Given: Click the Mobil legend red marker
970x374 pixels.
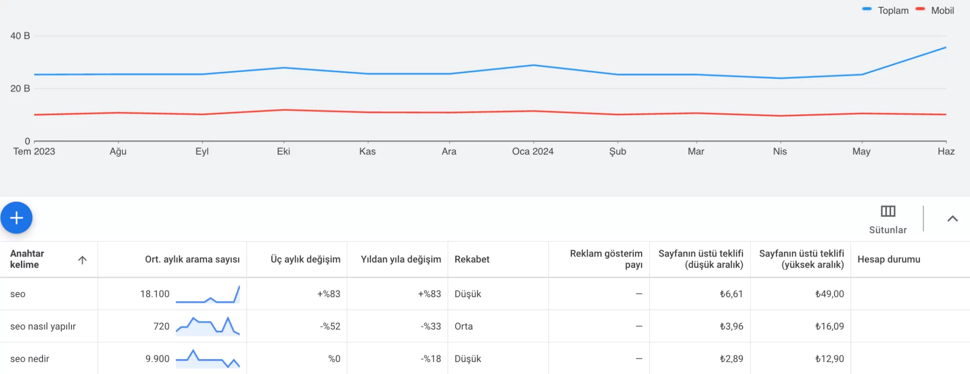Looking at the screenshot, I should [920, 9].
